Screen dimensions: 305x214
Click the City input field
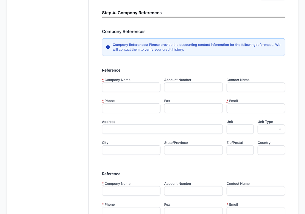(131, 150)
